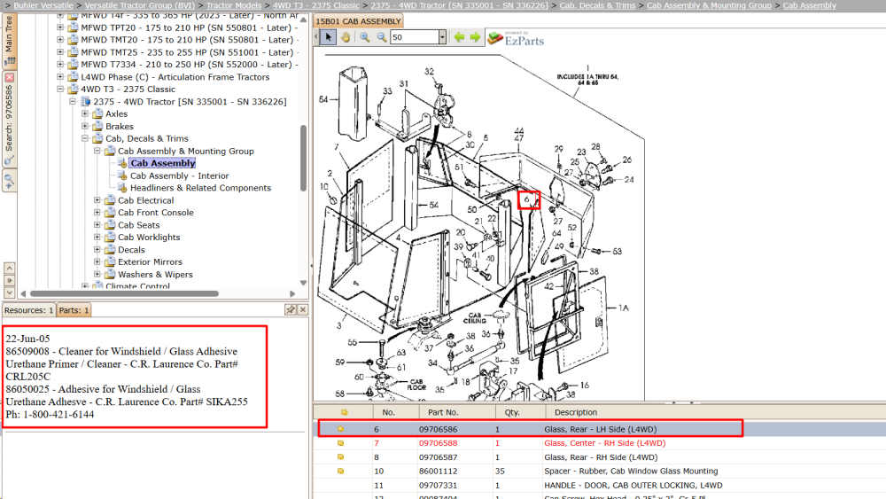Click tree horizontal scrollbar thumb

(x=124, y=294)
